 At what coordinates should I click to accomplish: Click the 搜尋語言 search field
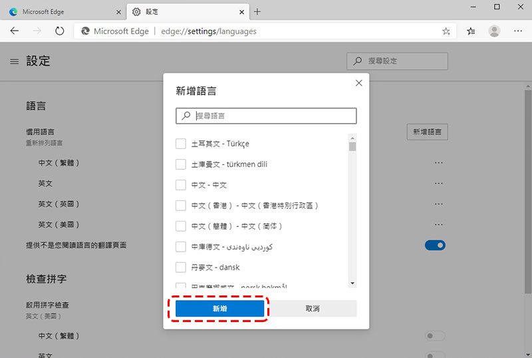coord(273,116)
